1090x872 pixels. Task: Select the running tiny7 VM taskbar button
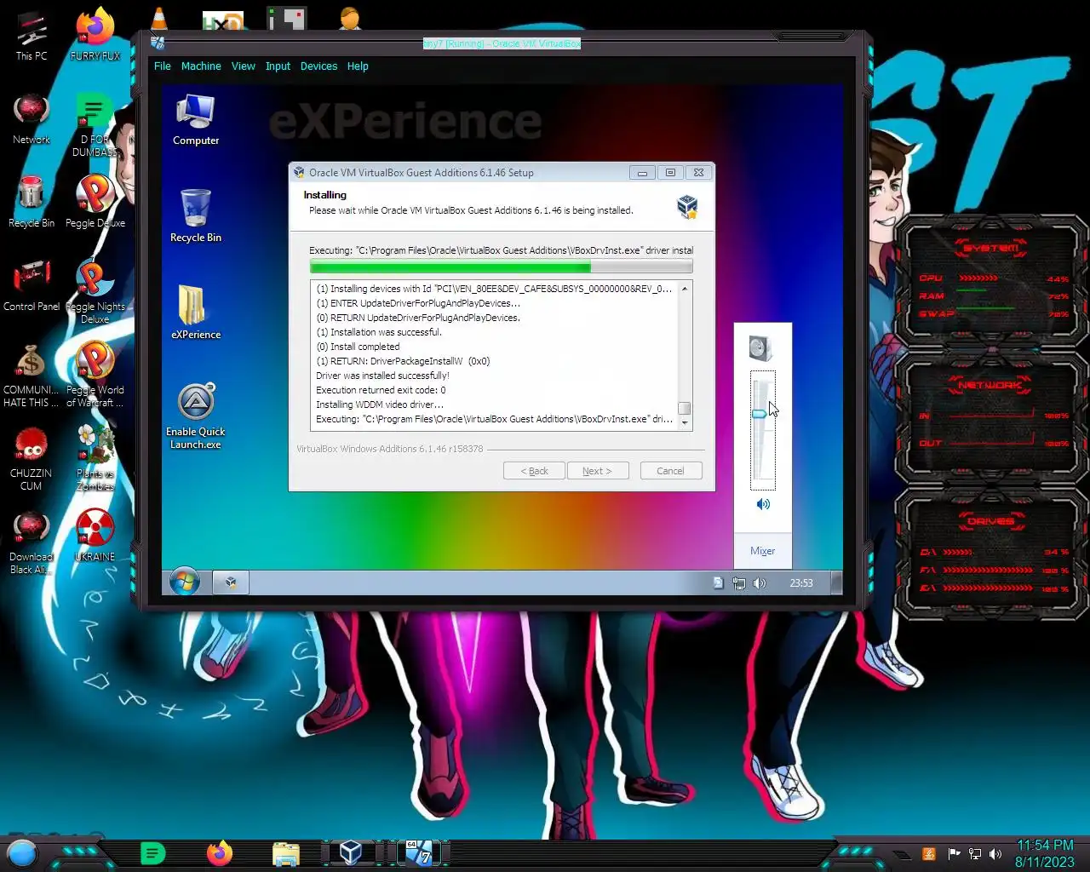coord(418,852)
